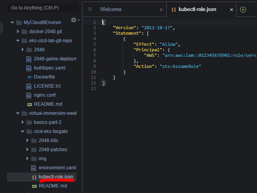Click the "Allow" effect value
Image resolution: width=257 pixels, height=193 pixels.
[169, 44]
